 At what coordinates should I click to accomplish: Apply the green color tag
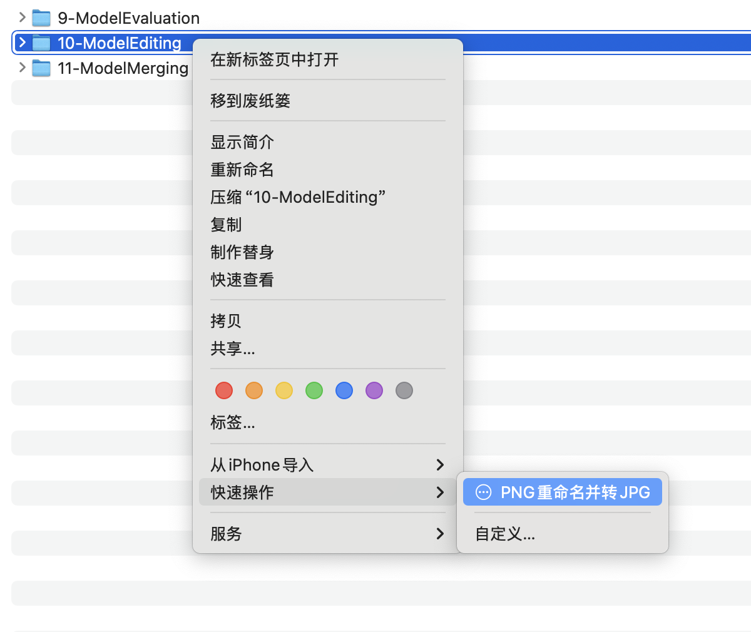[x=314, y=390]
